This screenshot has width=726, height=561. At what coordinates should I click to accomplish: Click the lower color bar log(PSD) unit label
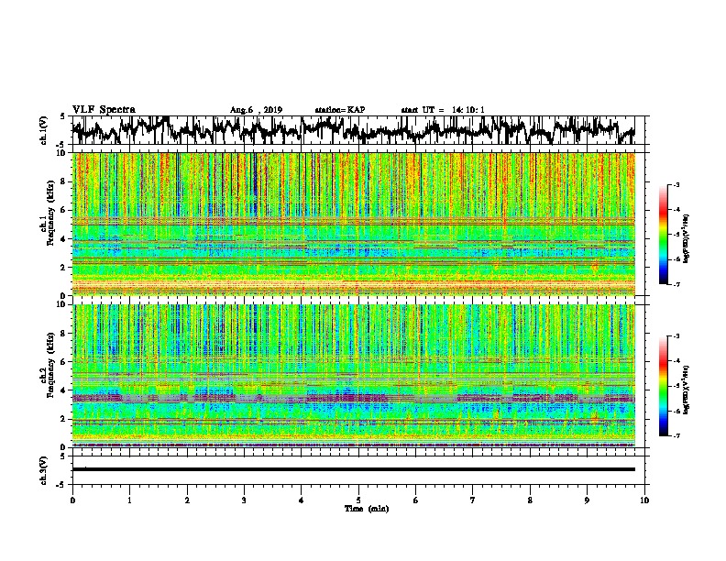[x=686, y=390]
